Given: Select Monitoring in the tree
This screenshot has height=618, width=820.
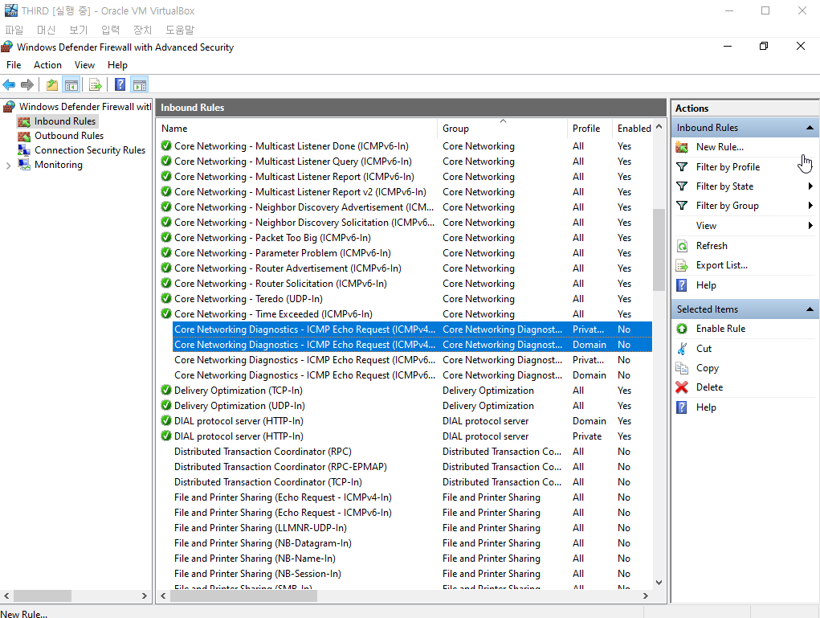Looking at the screenshot, I should click(59, 165).
